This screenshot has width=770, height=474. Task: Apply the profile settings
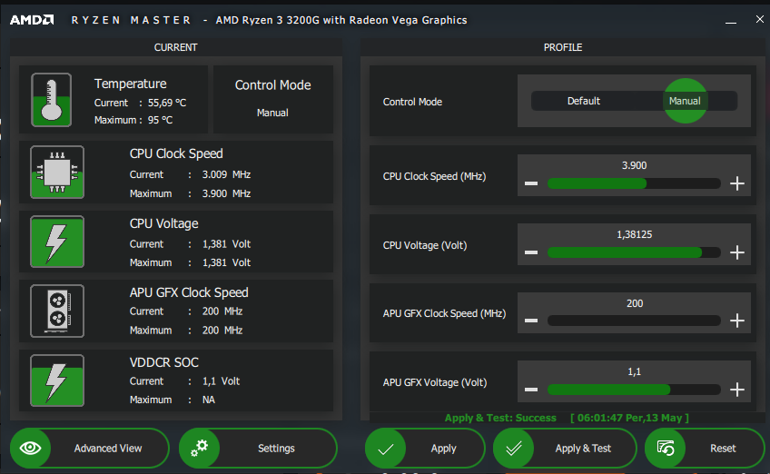425,448
